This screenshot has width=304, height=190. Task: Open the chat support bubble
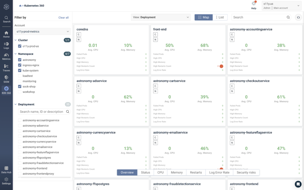click(x=298, y=184)
